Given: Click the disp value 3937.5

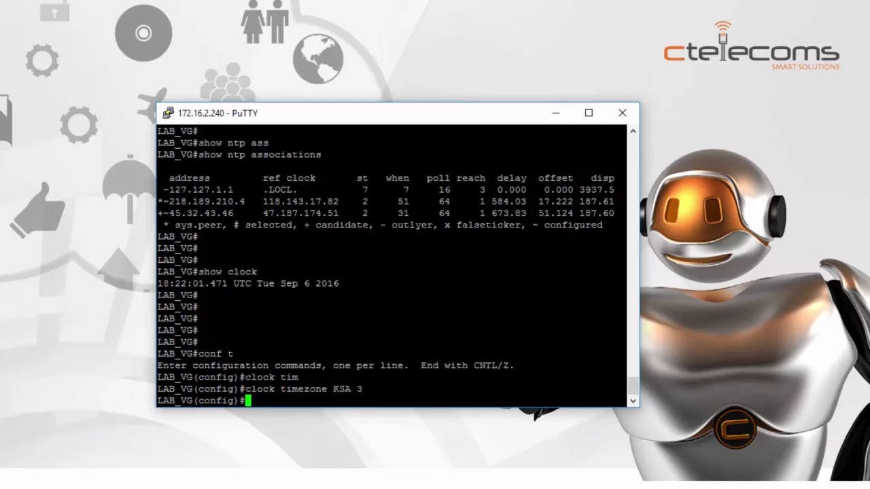Looking at the screenshot, I should [x=597, y=189].
